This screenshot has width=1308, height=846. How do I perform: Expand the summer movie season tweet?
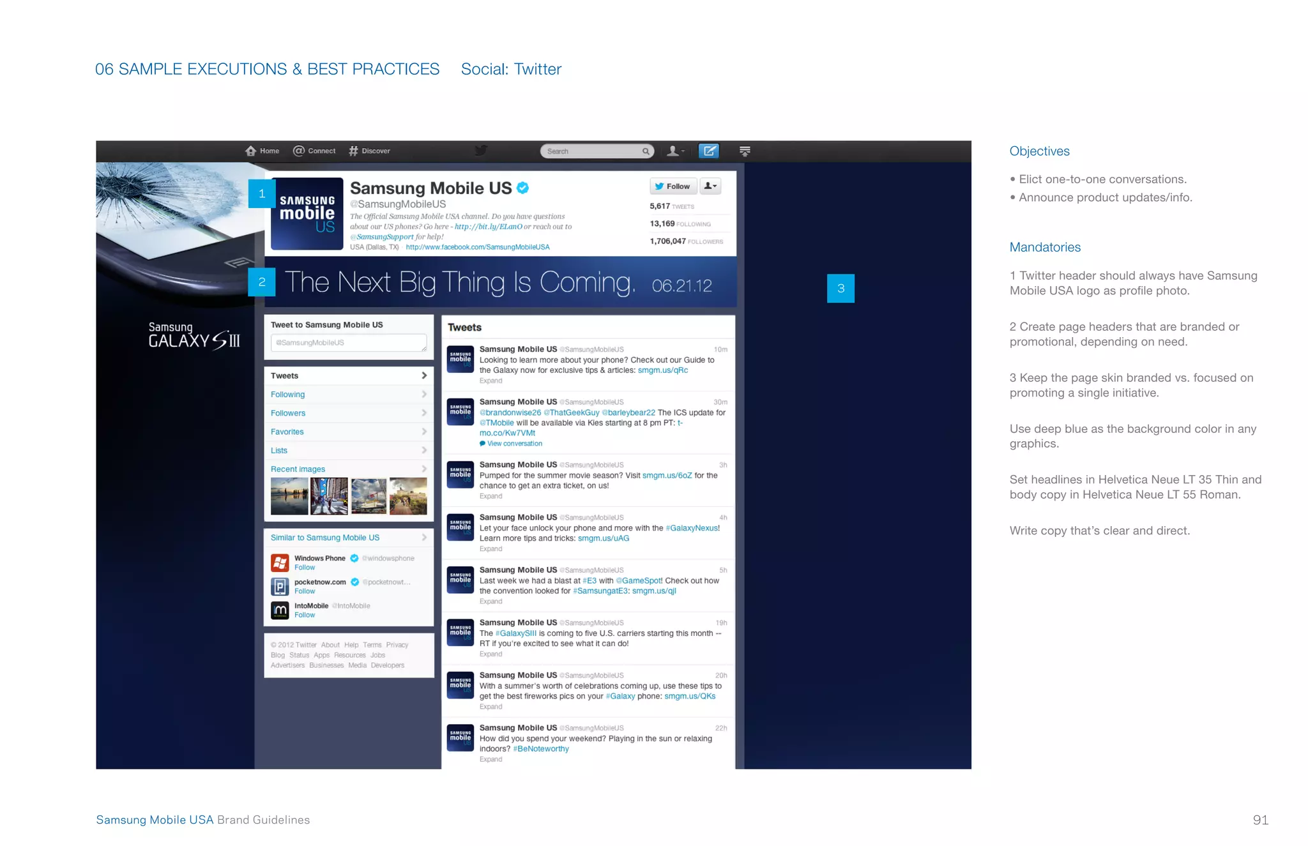[x=490, y=497]
